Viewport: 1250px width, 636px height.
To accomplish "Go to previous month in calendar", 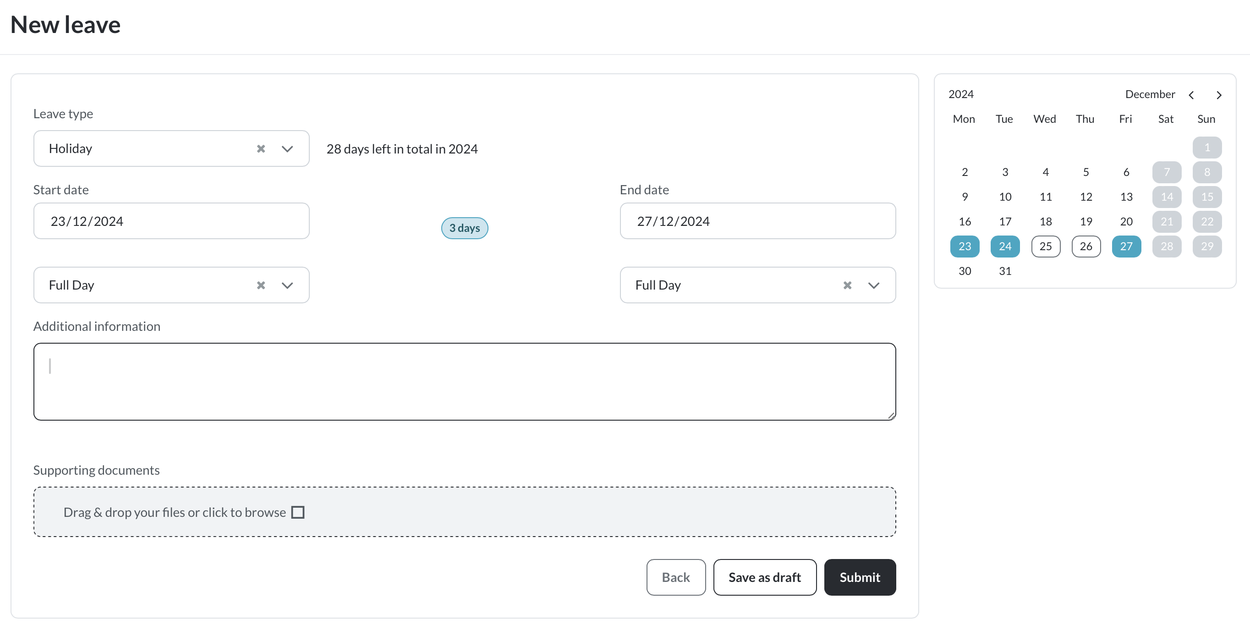I will [x=1191, y=95].
